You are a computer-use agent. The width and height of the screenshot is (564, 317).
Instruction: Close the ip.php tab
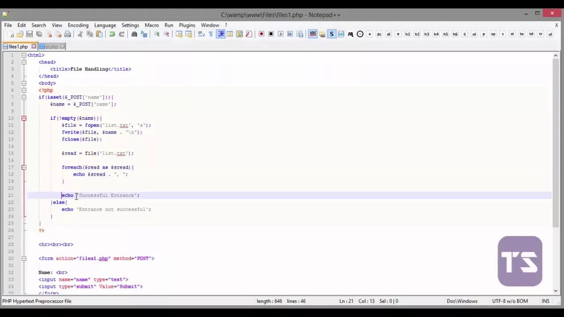62,46
